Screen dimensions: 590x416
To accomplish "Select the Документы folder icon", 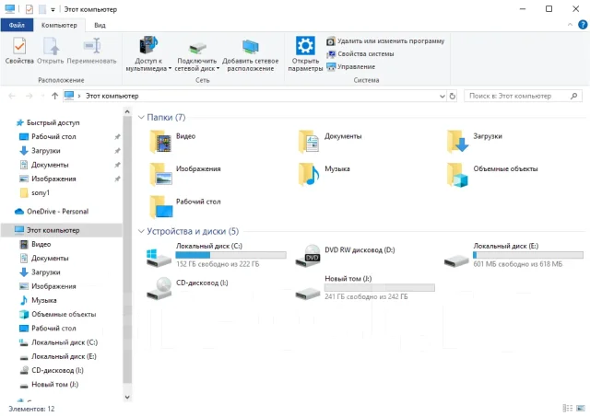I will [x=310, y=142].
